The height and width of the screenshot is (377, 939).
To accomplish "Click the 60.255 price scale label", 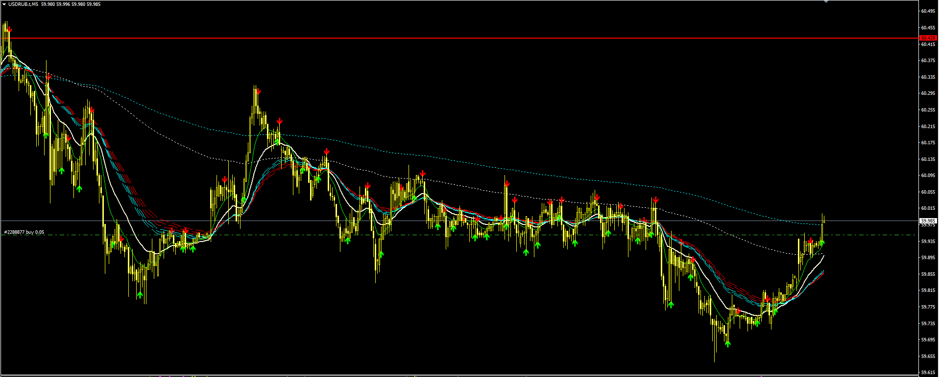I will [927, 110].
